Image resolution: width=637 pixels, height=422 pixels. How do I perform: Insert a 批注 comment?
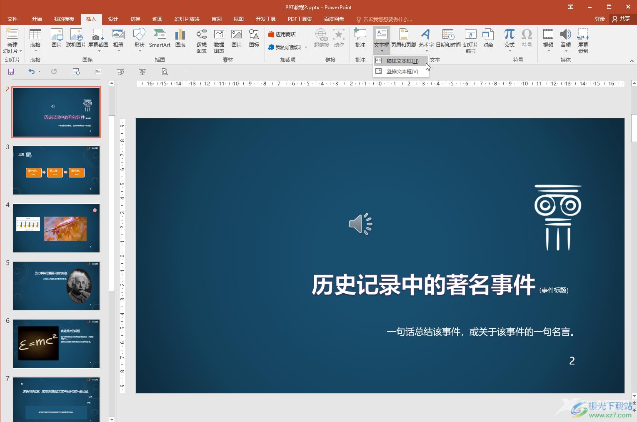(360, 38)
